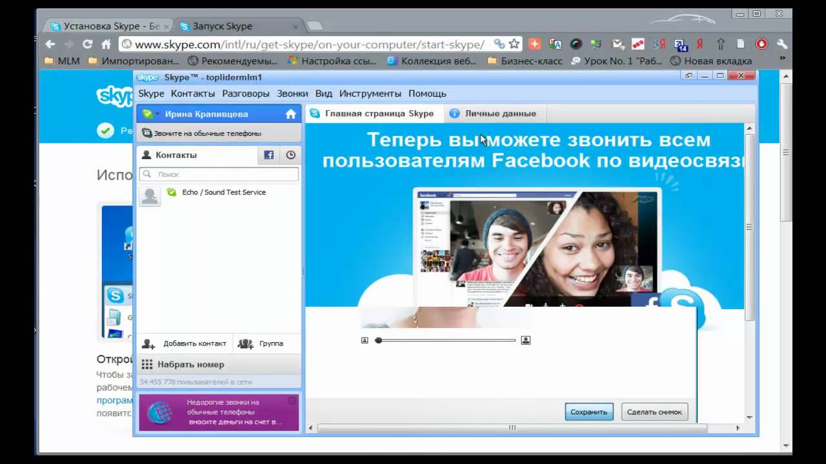
Task: Click the Недорогие звонки purple ad banner
Action: [x=219, y=412]
